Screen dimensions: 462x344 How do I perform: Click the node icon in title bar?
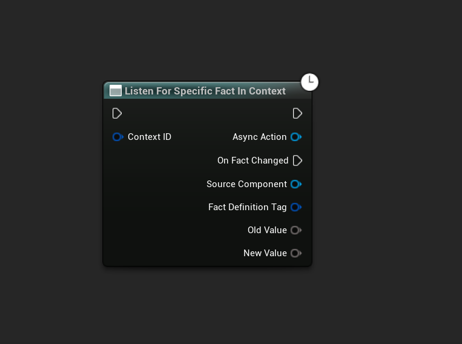(x=116, y=91)
